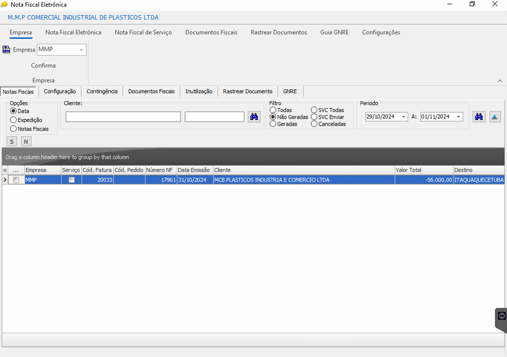
Task: Click the blue stamp icon next to period search
Action: tap(495, 117)
